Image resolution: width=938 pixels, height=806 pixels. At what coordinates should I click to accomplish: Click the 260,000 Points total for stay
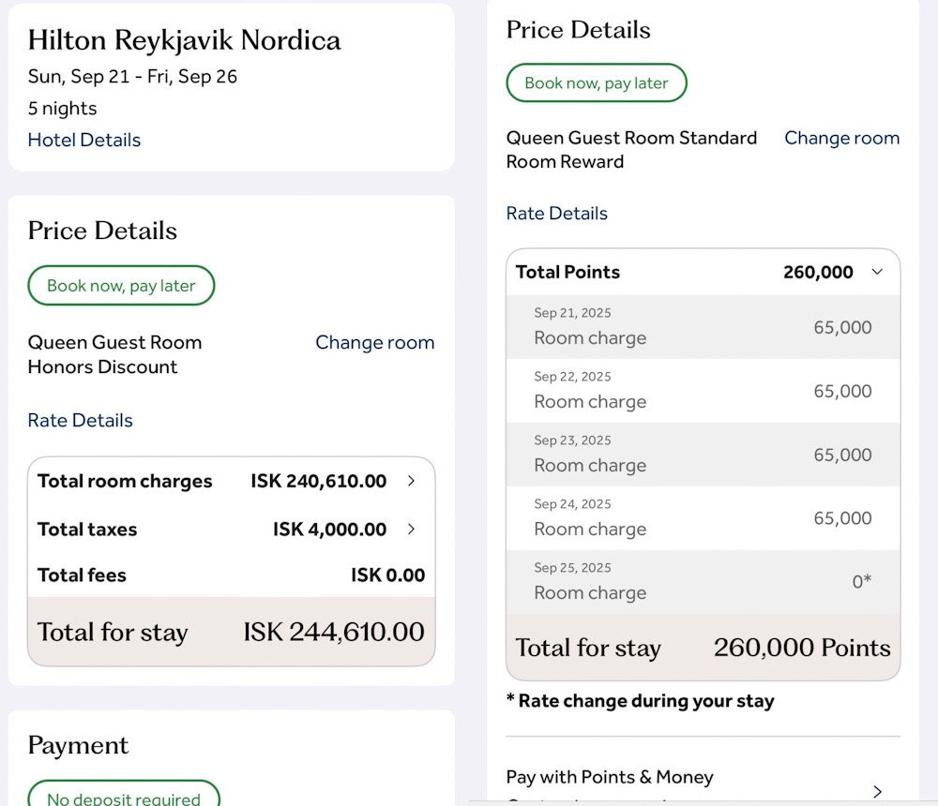tap(802, 648)
